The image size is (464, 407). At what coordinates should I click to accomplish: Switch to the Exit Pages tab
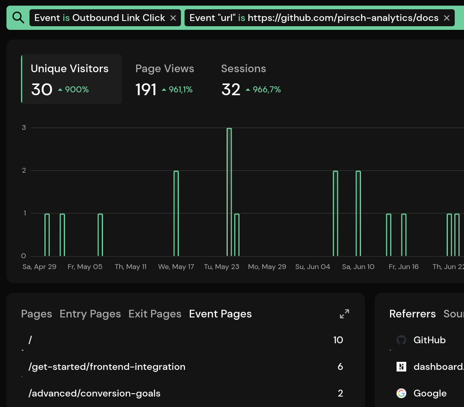[155, 313]
